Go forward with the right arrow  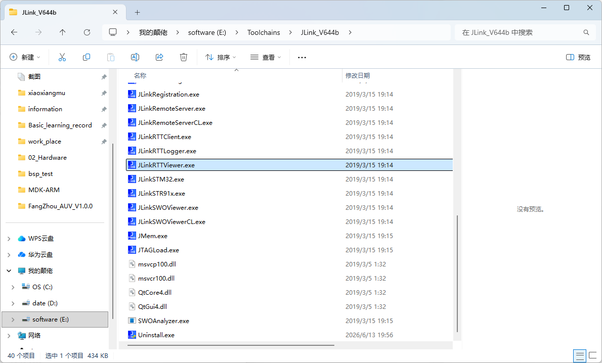coord(38,32)
